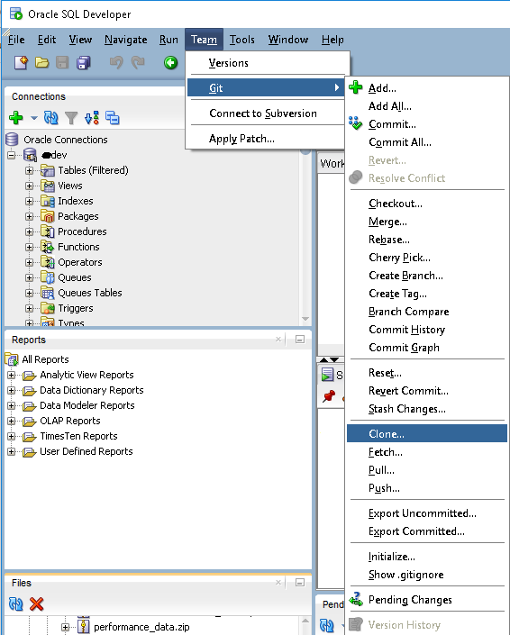Image resolution: width=510 pixels, height=635 pixels.
Task: Choose Clone... from Git submenu
Action: click(x=427, y=434)
